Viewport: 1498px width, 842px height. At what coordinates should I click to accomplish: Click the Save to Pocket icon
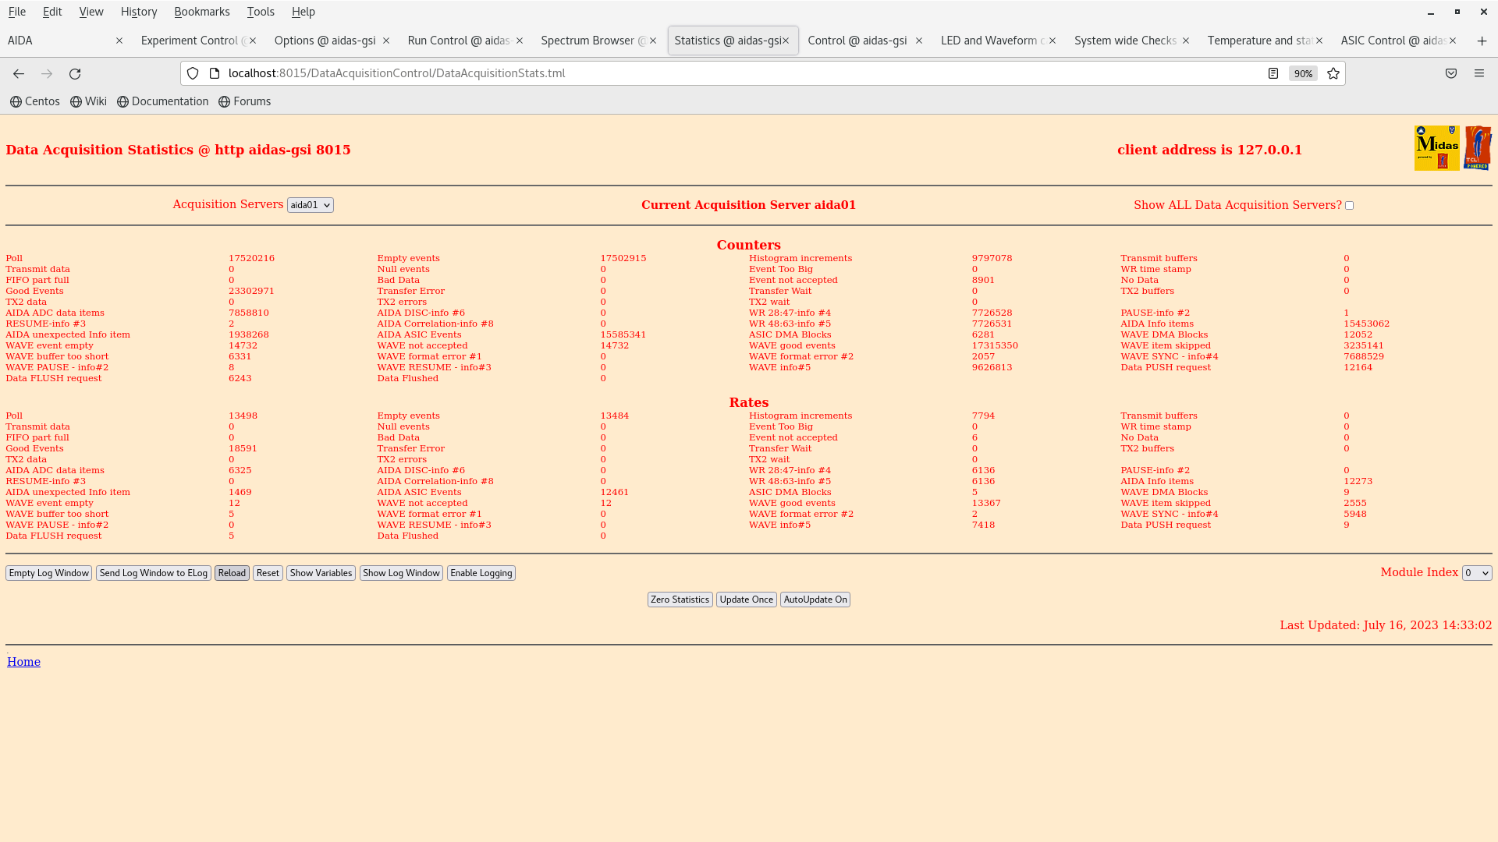click(x=1451, y=73)
